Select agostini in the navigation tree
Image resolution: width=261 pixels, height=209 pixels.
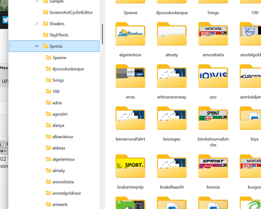[60, 114]
